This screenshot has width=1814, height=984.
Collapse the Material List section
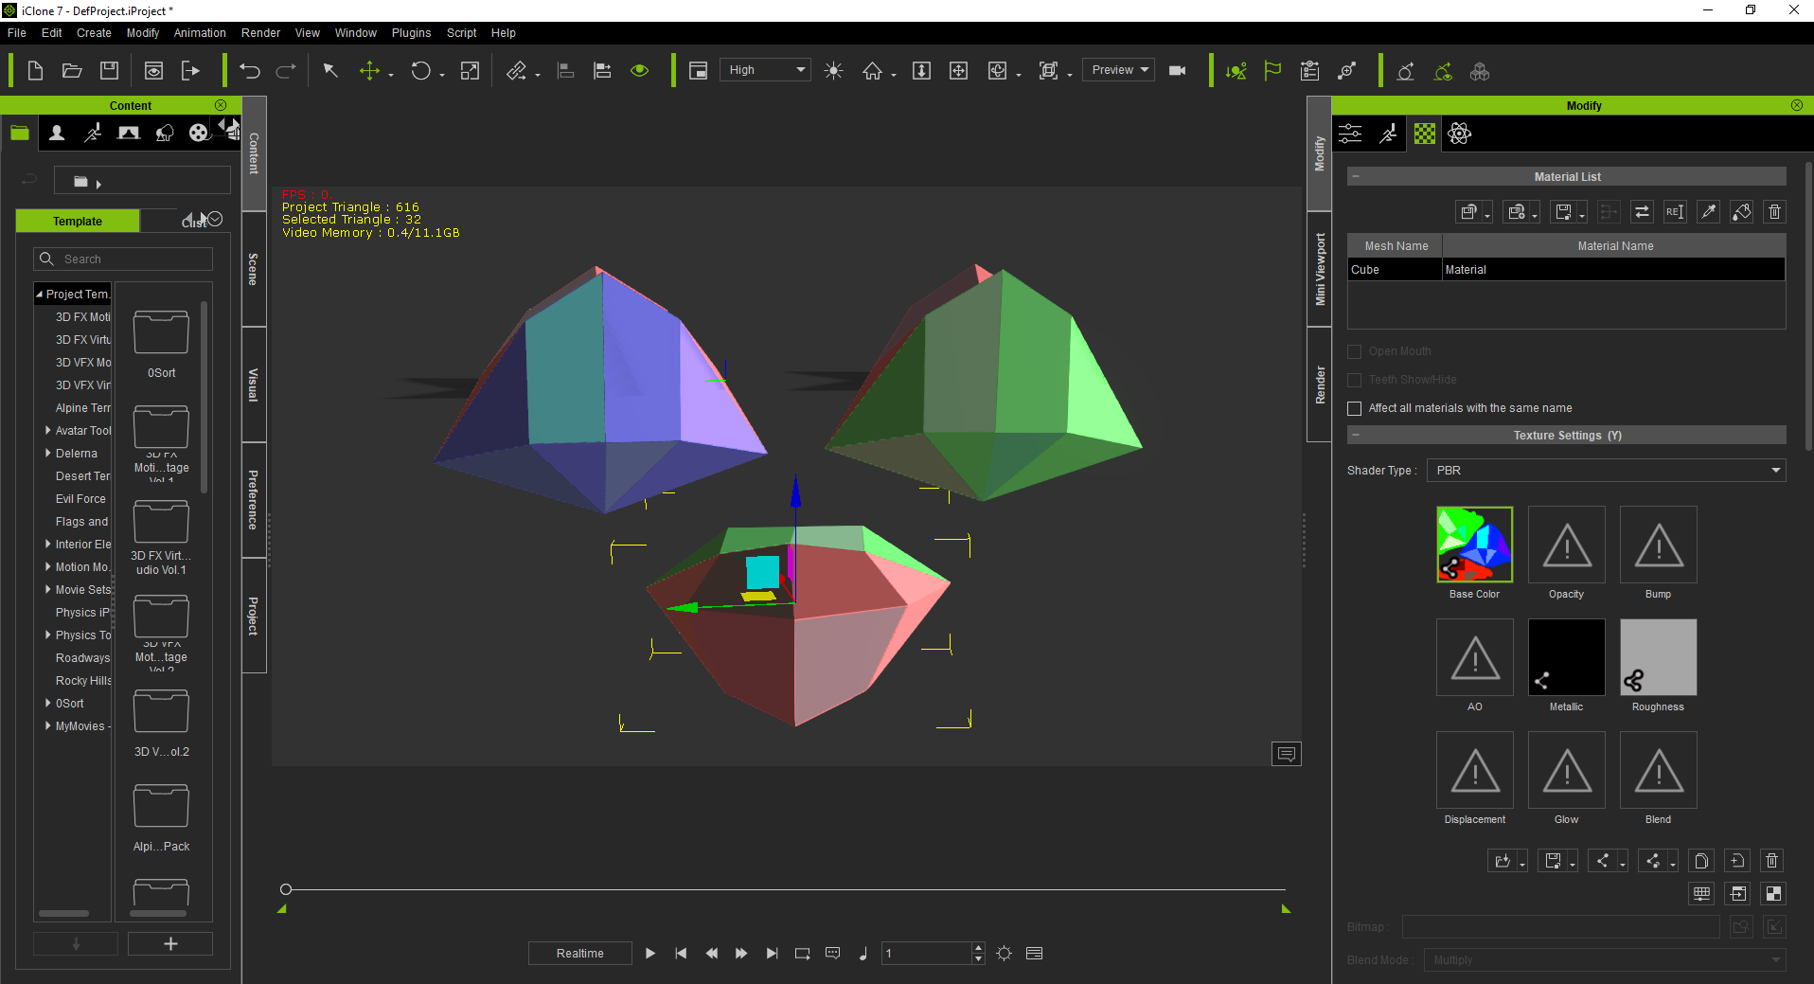[x=1356, y=177]
